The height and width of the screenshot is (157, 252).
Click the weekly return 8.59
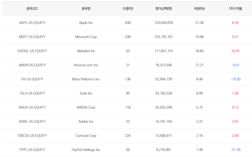235,23
